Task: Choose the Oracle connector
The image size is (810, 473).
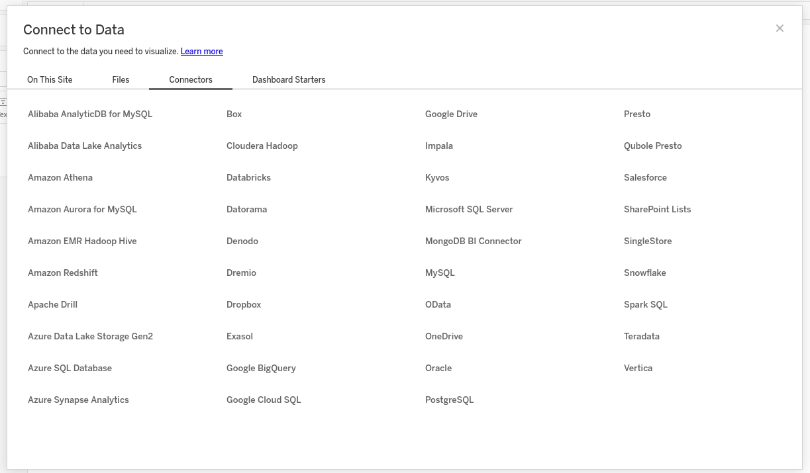Action: point(438,368)
